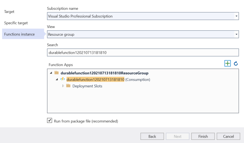Viewport: 244px width, 143px height.
Task: Click the refresh Function Apps icon
Action: 236,63
